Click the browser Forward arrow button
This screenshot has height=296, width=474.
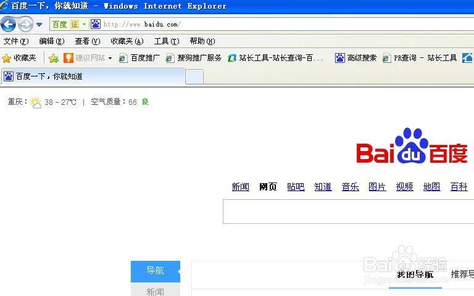coord(25,24)
